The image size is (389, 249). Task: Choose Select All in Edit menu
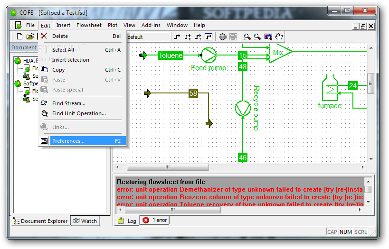click(83, 50)
